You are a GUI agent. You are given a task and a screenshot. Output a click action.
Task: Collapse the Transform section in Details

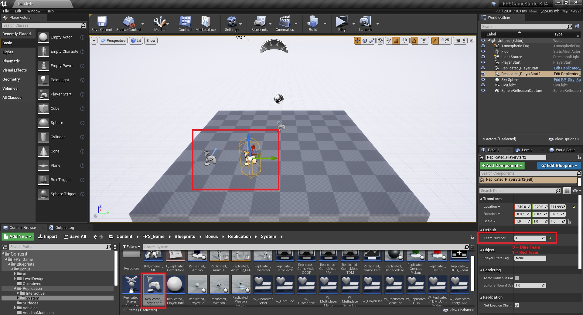click(x=481, y=199)
